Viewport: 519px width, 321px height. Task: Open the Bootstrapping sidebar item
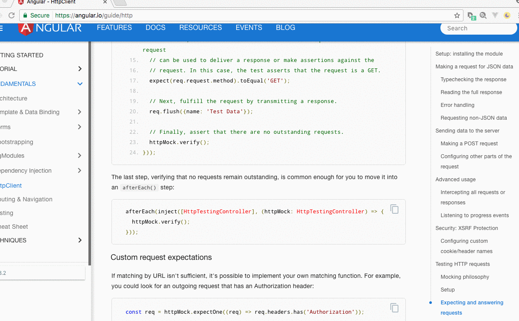click(x=17, y=142)
